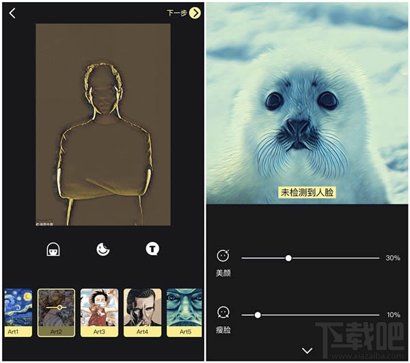Image resolution: width=410 pixels, height=363 pixels.
Task: Click the seal photo preview
Action: coord(307,103)
